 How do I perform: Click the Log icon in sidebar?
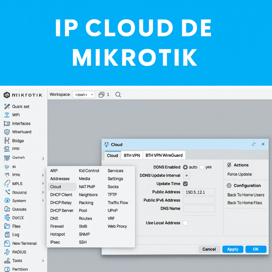click(x=7, y=234)
